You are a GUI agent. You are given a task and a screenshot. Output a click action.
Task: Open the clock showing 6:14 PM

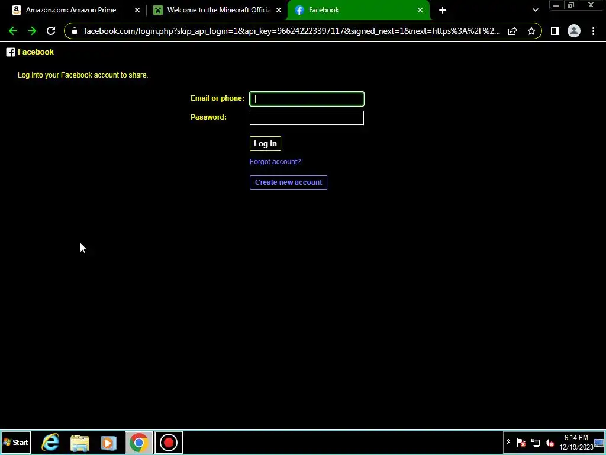coord(576,442)
